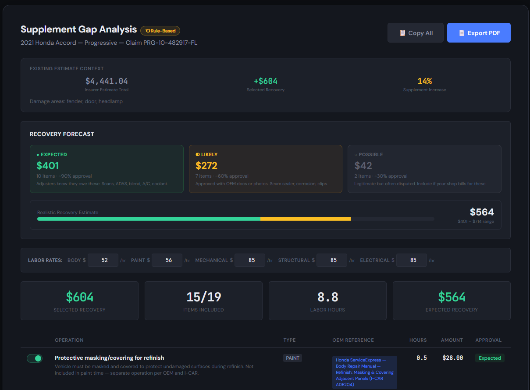Select the Likely recovery forecast card
530x390 pixels.
(265, 169)
